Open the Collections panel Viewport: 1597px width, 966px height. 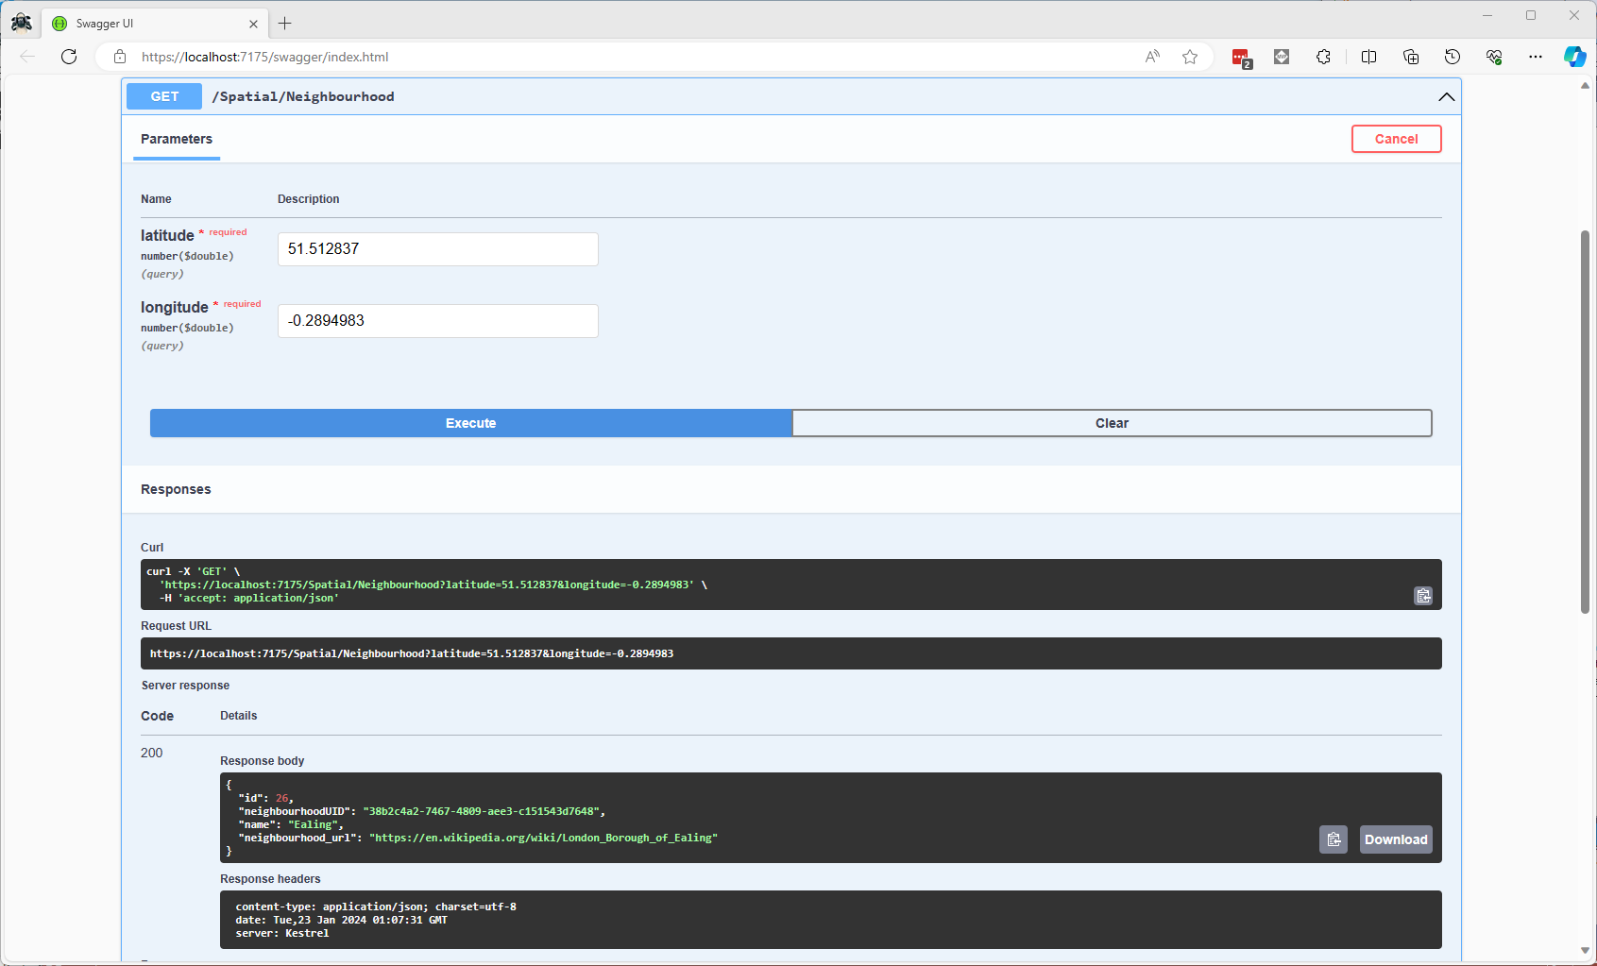click(1410, 57)
